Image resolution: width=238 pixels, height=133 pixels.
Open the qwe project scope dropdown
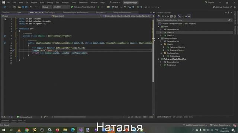click(x=26, y=16)
